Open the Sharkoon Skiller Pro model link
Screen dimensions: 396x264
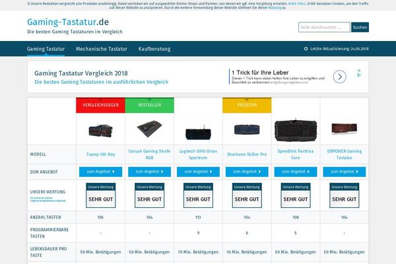click(247, 154)
